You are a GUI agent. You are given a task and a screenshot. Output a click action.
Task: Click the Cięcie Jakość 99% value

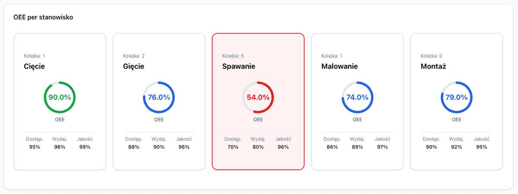[85, 147]
